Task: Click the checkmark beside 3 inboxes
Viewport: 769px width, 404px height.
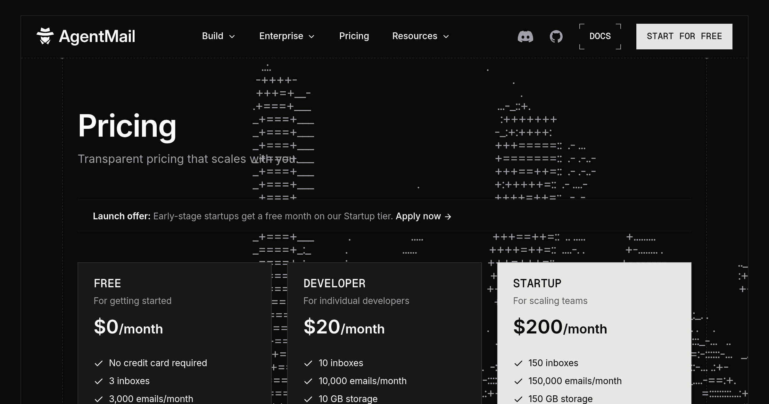Action: 99,381
